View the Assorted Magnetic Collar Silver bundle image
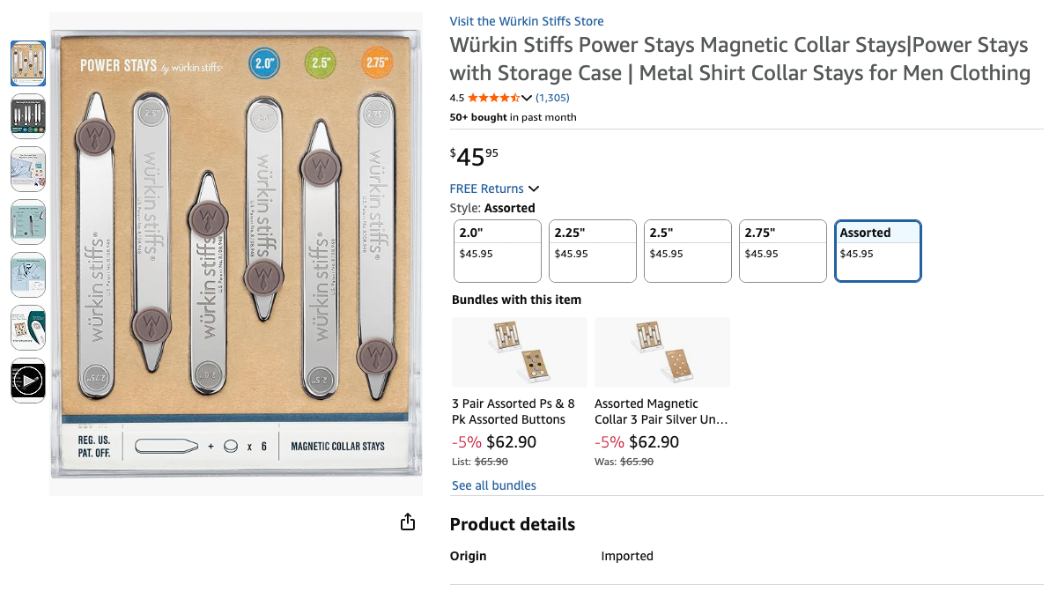This screenshot has height=592, width=1064. click(661, 351)
